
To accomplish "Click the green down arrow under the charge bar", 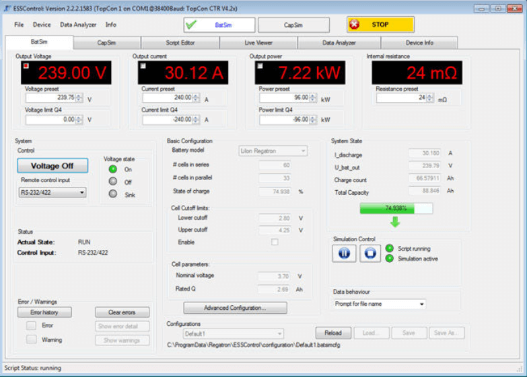I will point(395,222).
